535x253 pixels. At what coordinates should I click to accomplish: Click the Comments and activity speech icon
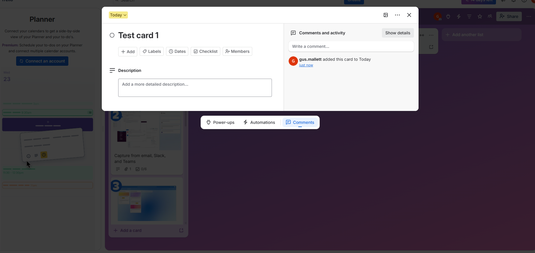[293, 33]
